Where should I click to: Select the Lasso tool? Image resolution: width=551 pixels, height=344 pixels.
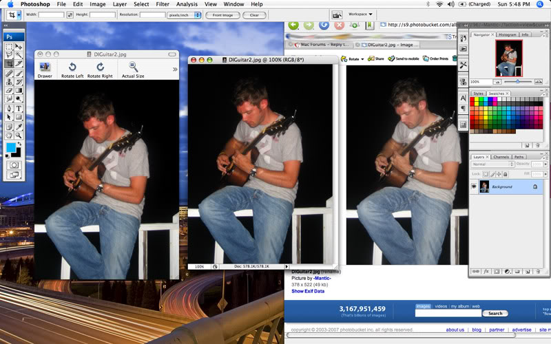pos(9,55)
